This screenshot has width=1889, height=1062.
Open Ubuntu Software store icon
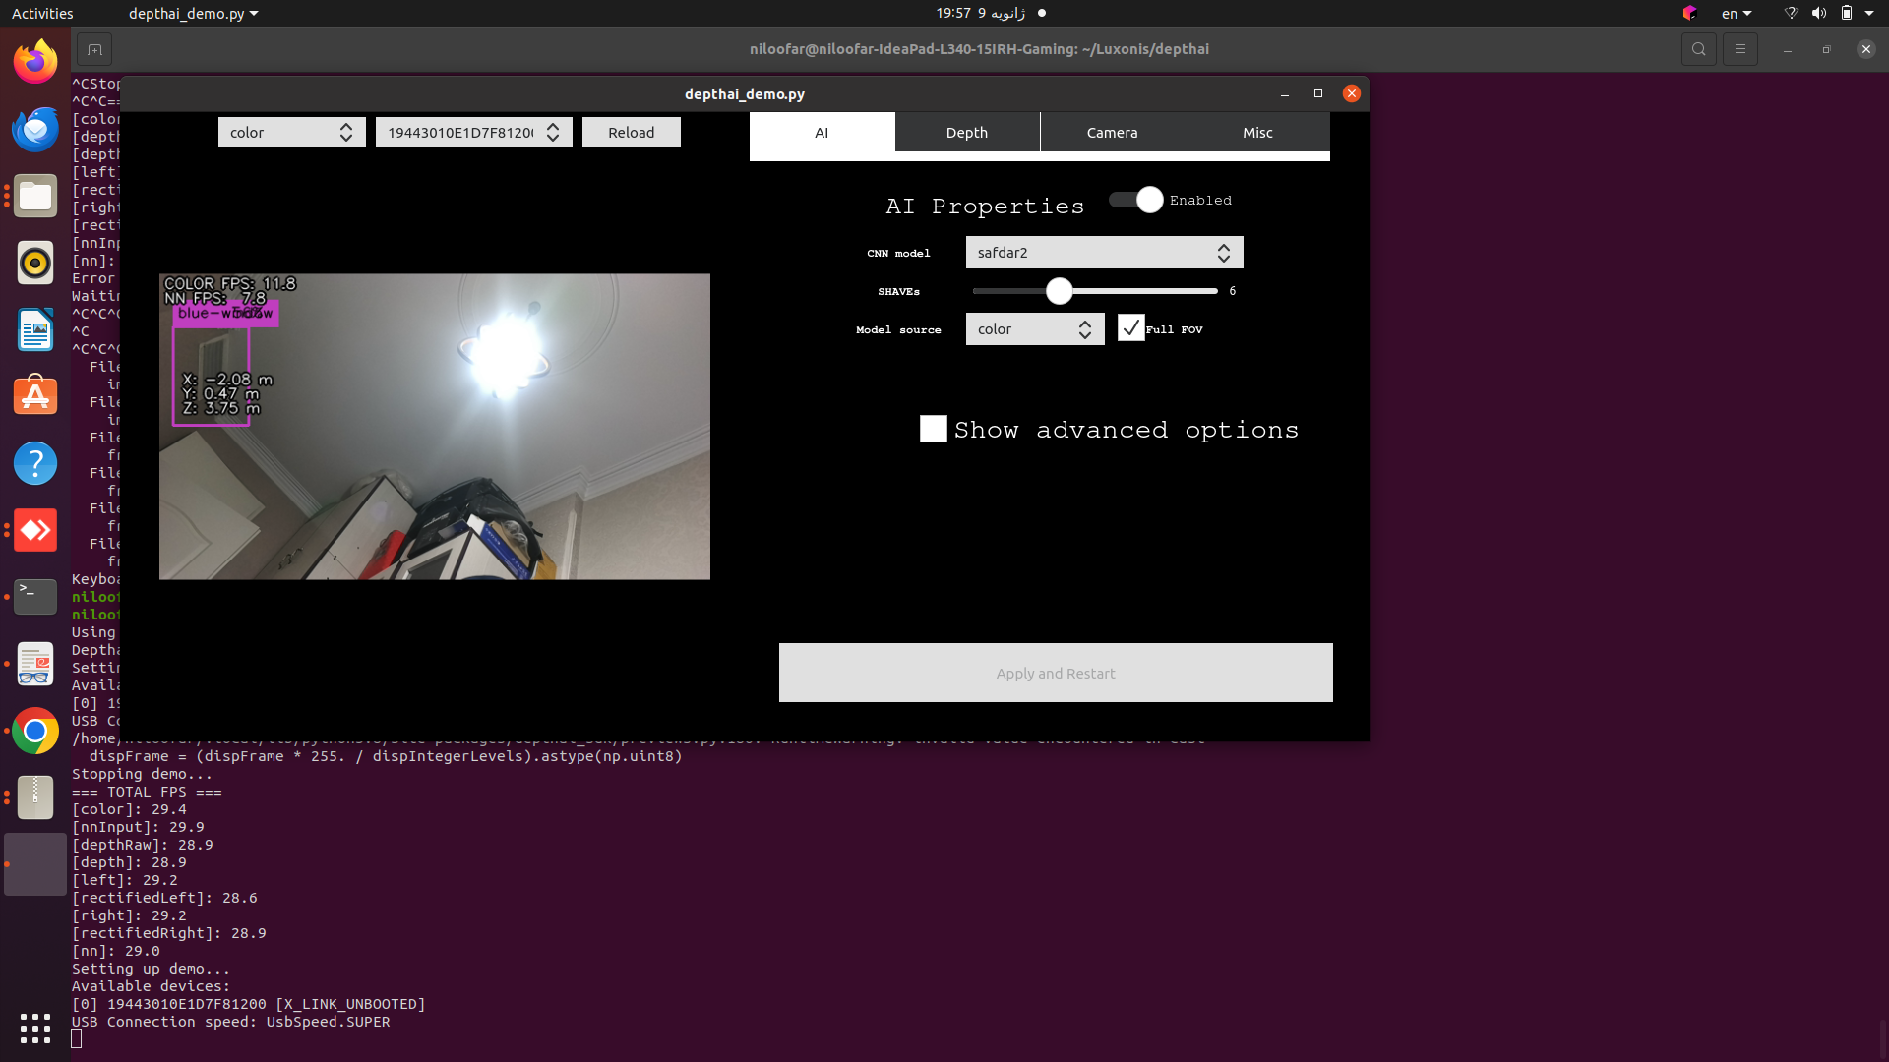[35, 396]
